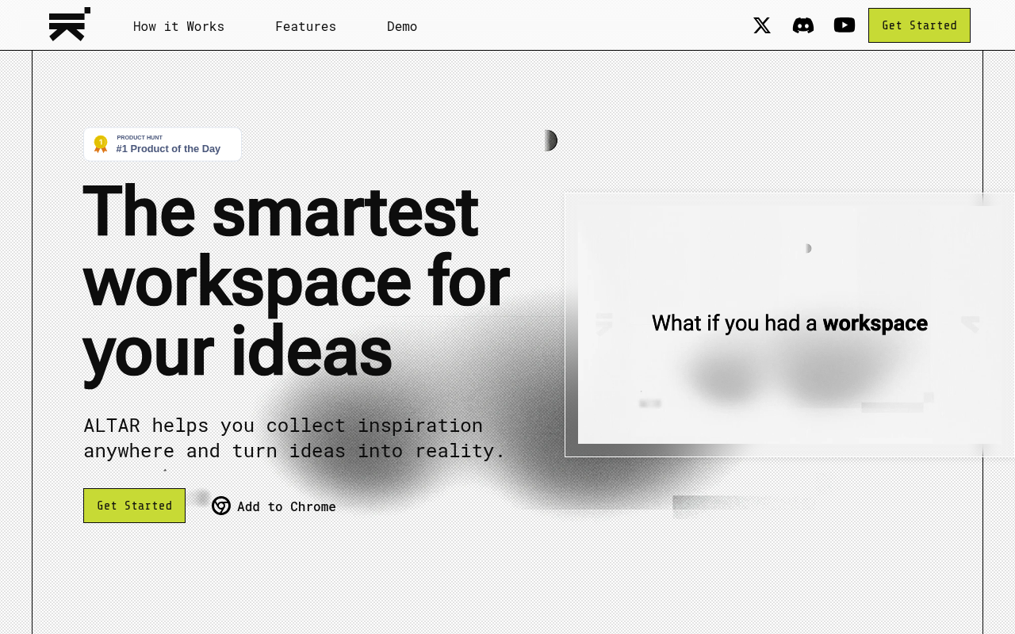The image size is (1015, 634).
Task: Click the Chrome icon next to Add to Chrome
Action: pyautogui.click(x=220, y=506)
